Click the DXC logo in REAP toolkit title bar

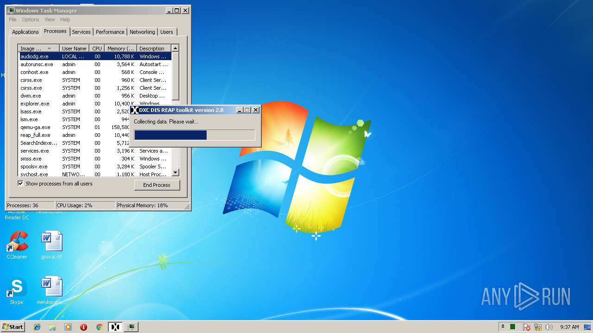coord(134,110)
